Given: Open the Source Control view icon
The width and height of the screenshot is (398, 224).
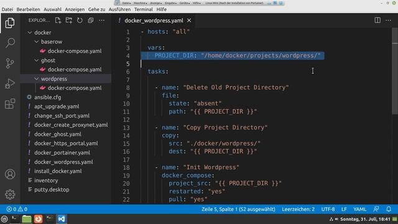Looking at the screenshot, I should (x=10, y=63).
